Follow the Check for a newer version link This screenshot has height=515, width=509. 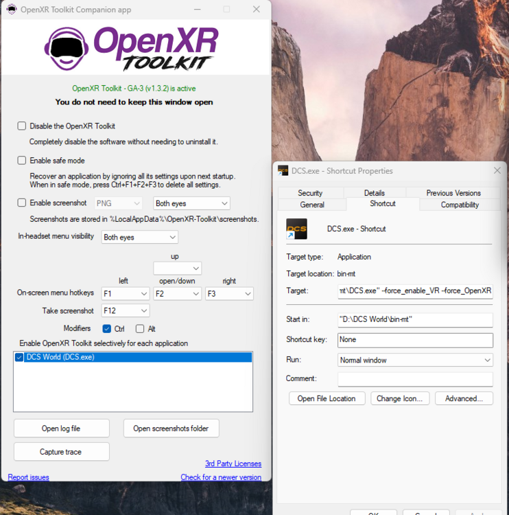pyautogui.click(x=221, y=477)
